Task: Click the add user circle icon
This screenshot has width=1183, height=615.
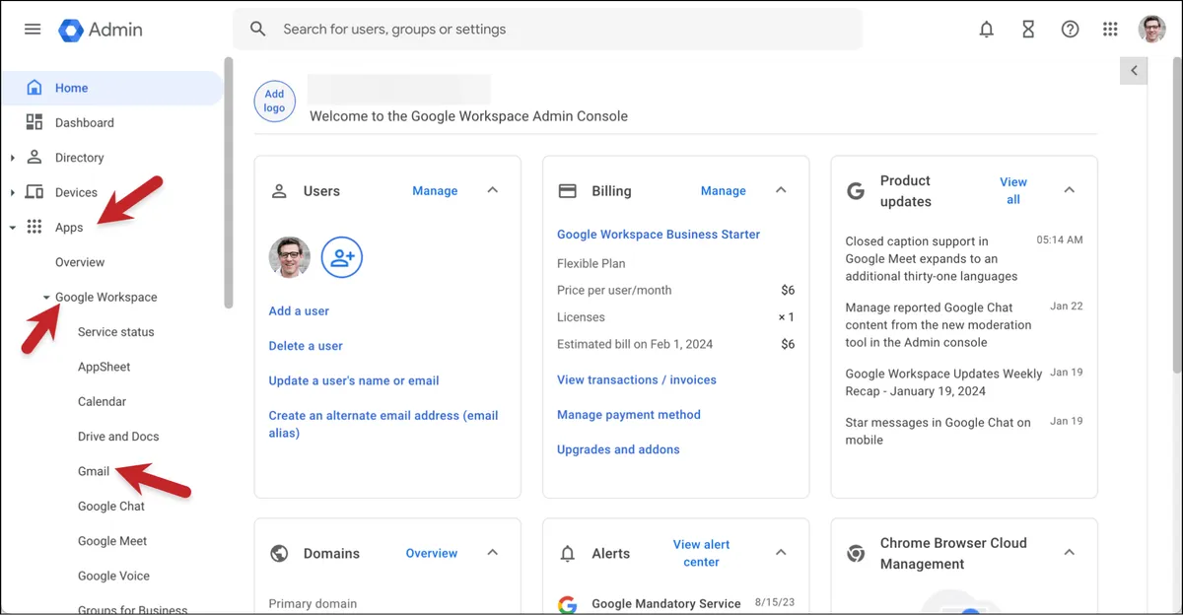Action: (x=342, y=258)
